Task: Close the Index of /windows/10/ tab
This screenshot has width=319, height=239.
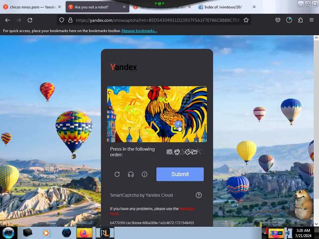Action: tap(254, 7)
